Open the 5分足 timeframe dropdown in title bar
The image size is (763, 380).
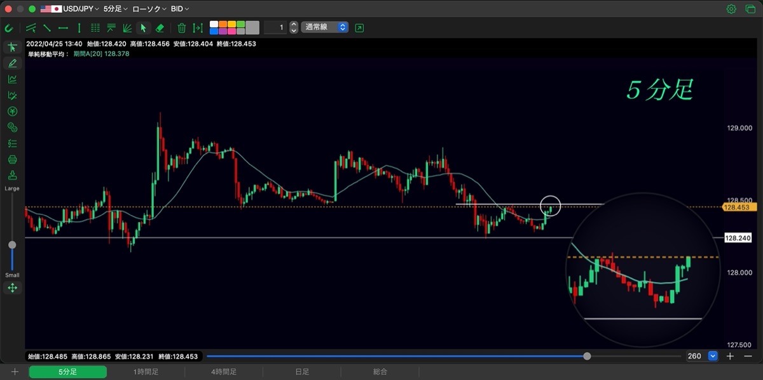(115, 9)
